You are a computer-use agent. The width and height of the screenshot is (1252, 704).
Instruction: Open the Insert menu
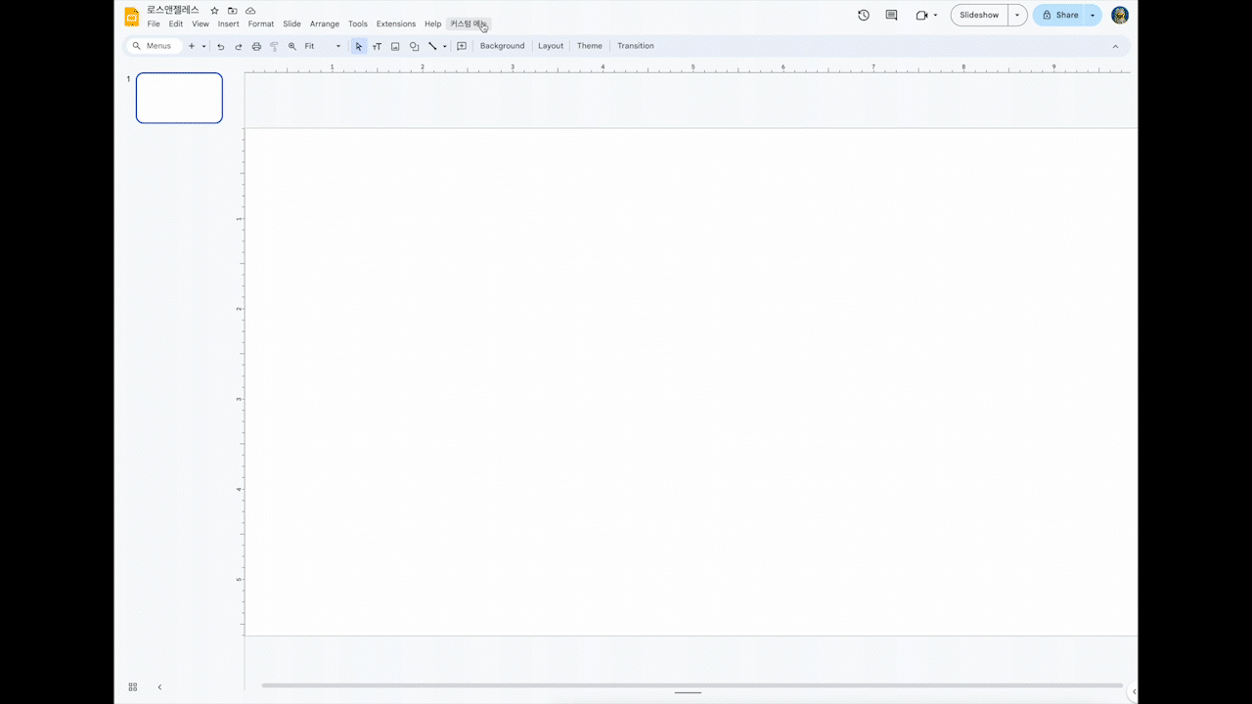coord(228,23)
